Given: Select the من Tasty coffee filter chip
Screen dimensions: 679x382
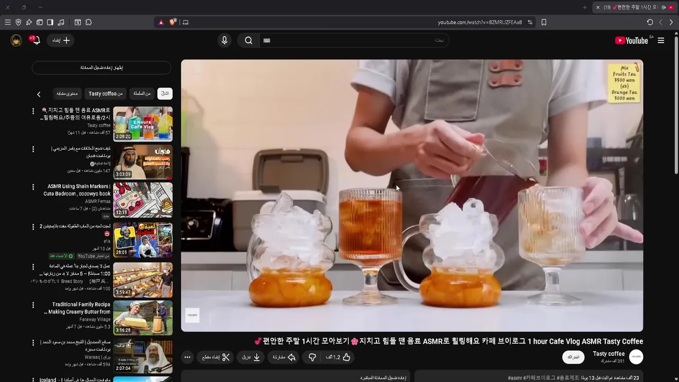Looking at the screenshot, I should tap(106, 93).
